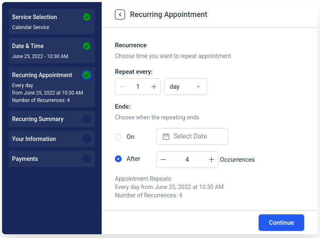This screenshot has height=238, width=320.
Task: Select the After radio button
Action: [x=118, y=159]
